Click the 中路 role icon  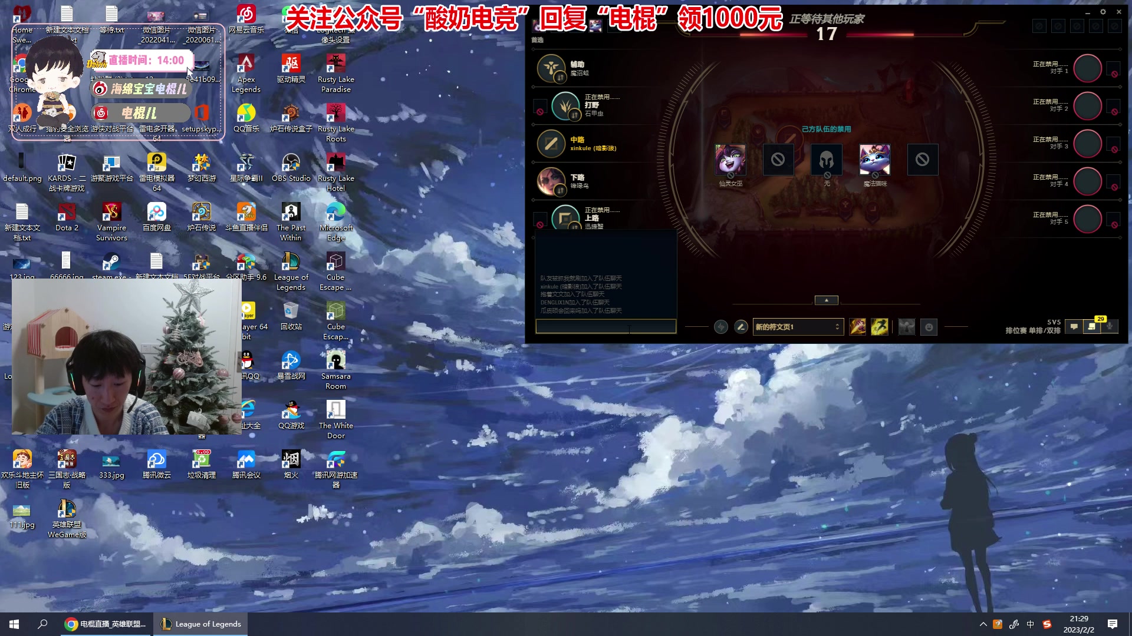pyautogui.click(x=551, y=144)
